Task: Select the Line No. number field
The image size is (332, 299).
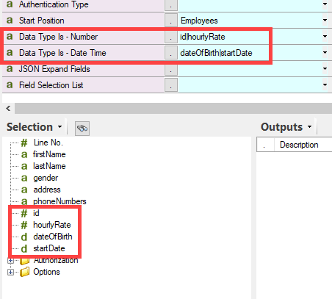Action: pos(48,143)
